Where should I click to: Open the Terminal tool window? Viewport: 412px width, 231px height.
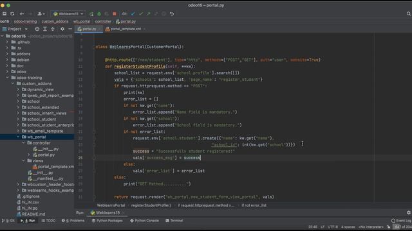[x=174, y=221]
